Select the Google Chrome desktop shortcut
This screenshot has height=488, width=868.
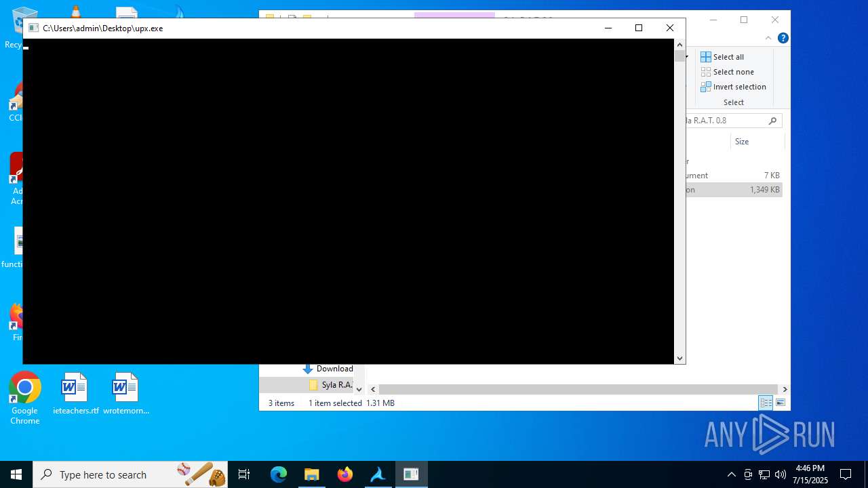coord(25,399)
